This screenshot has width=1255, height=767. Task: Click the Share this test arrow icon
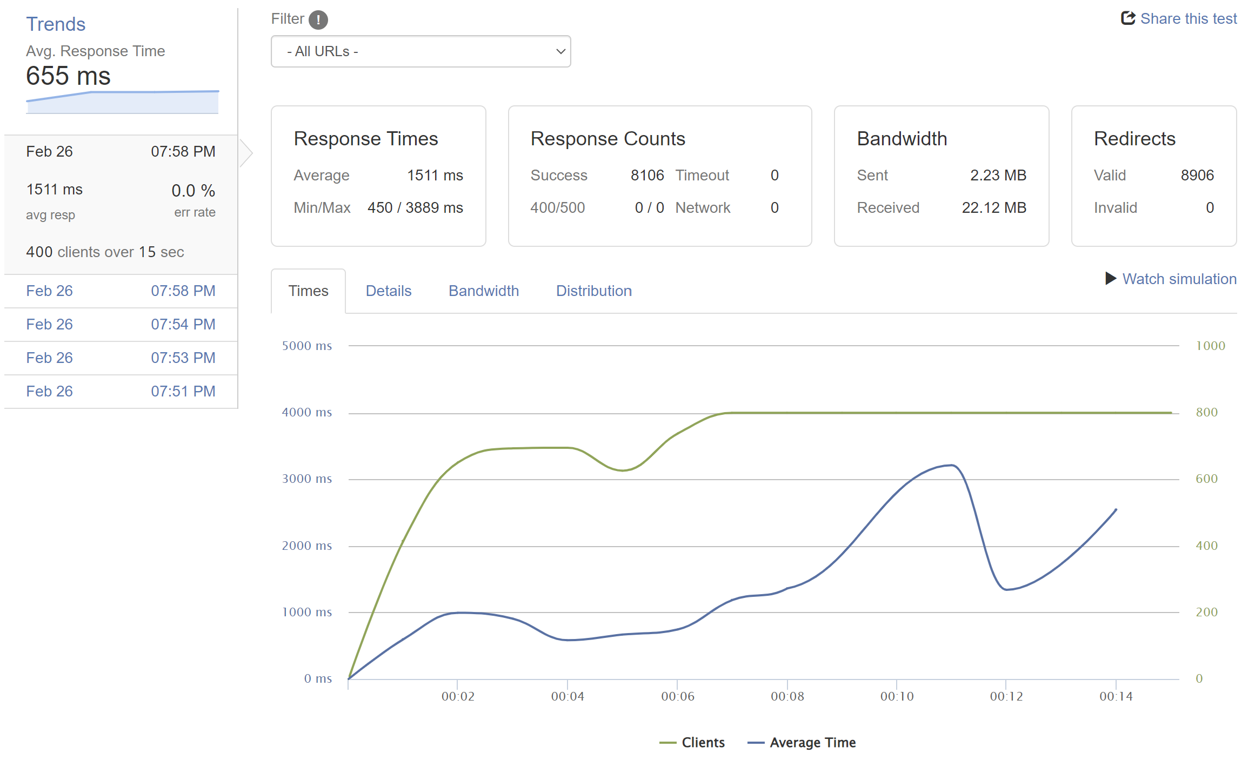pyautogui.click(x=1127, y=18)
